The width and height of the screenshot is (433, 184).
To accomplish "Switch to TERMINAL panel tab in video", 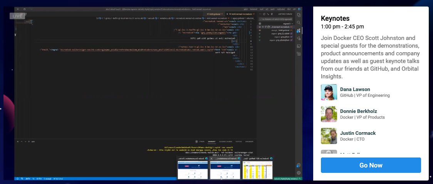I will 211,142.
